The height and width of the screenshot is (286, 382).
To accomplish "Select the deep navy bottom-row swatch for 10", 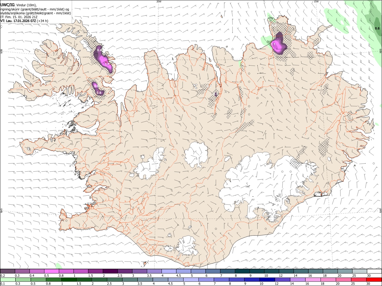I will click(x=267, y=280).
